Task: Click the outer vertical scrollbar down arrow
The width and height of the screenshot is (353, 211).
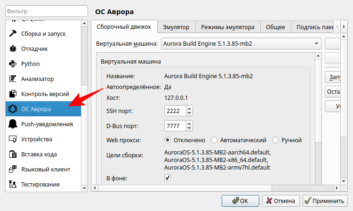Action: pyautogui.click(x=344, y=181)
